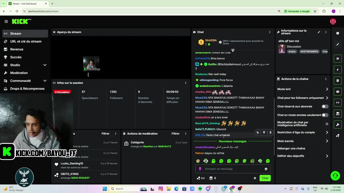Open Drops & Récompenses in the sidebar
The width and height of the screenshot is (344, 193).
pyautogui.click(x=25, y=88)
